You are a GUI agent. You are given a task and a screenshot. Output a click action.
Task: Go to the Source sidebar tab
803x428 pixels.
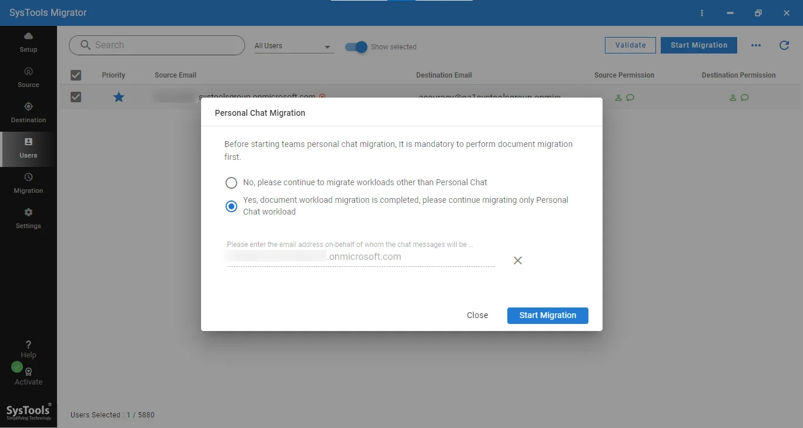[x=28, y=78]
